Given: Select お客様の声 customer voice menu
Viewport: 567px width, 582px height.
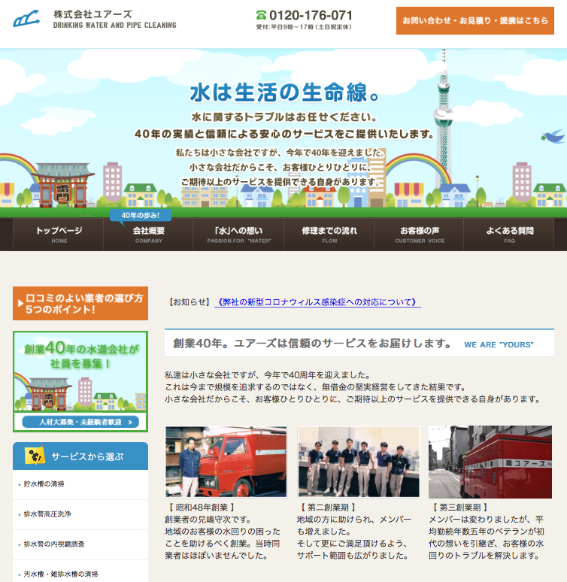Looking at the screenshot, I should click(419, 235).
